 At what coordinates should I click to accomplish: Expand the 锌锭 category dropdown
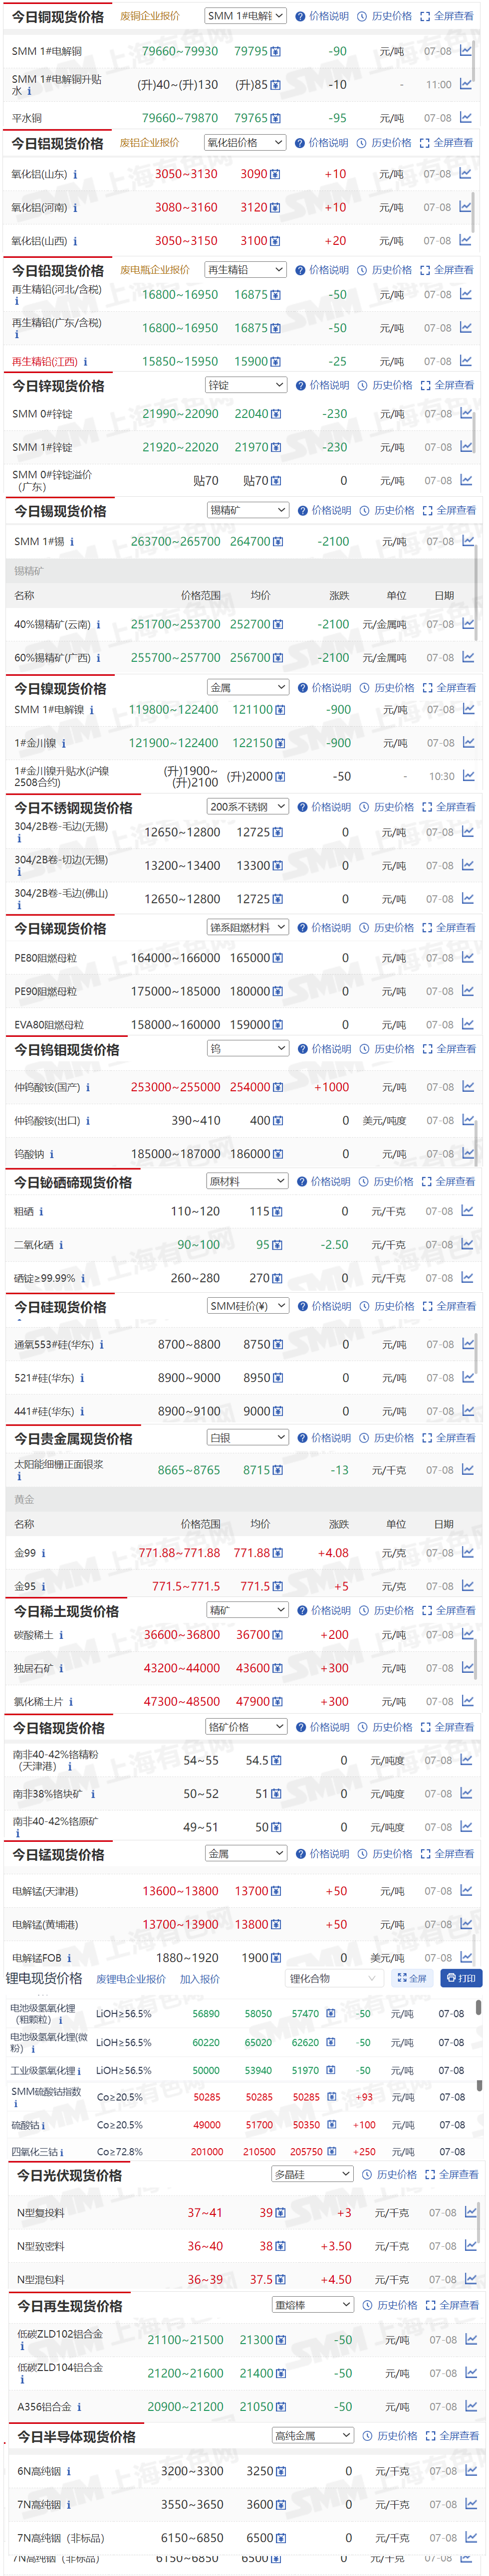(245, 385)
